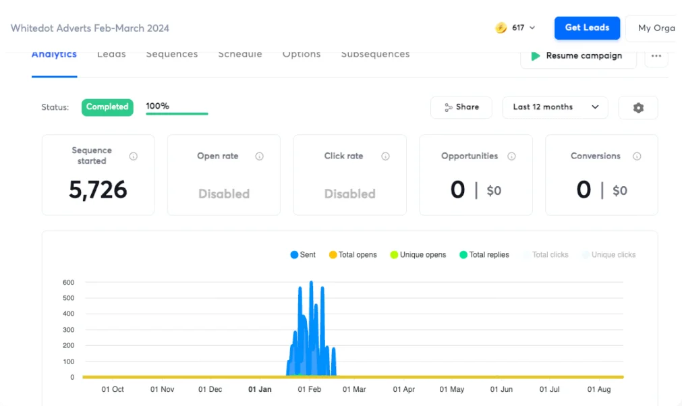
Task: Click the Opportunities info icon
Action: [x=511, y=156]
